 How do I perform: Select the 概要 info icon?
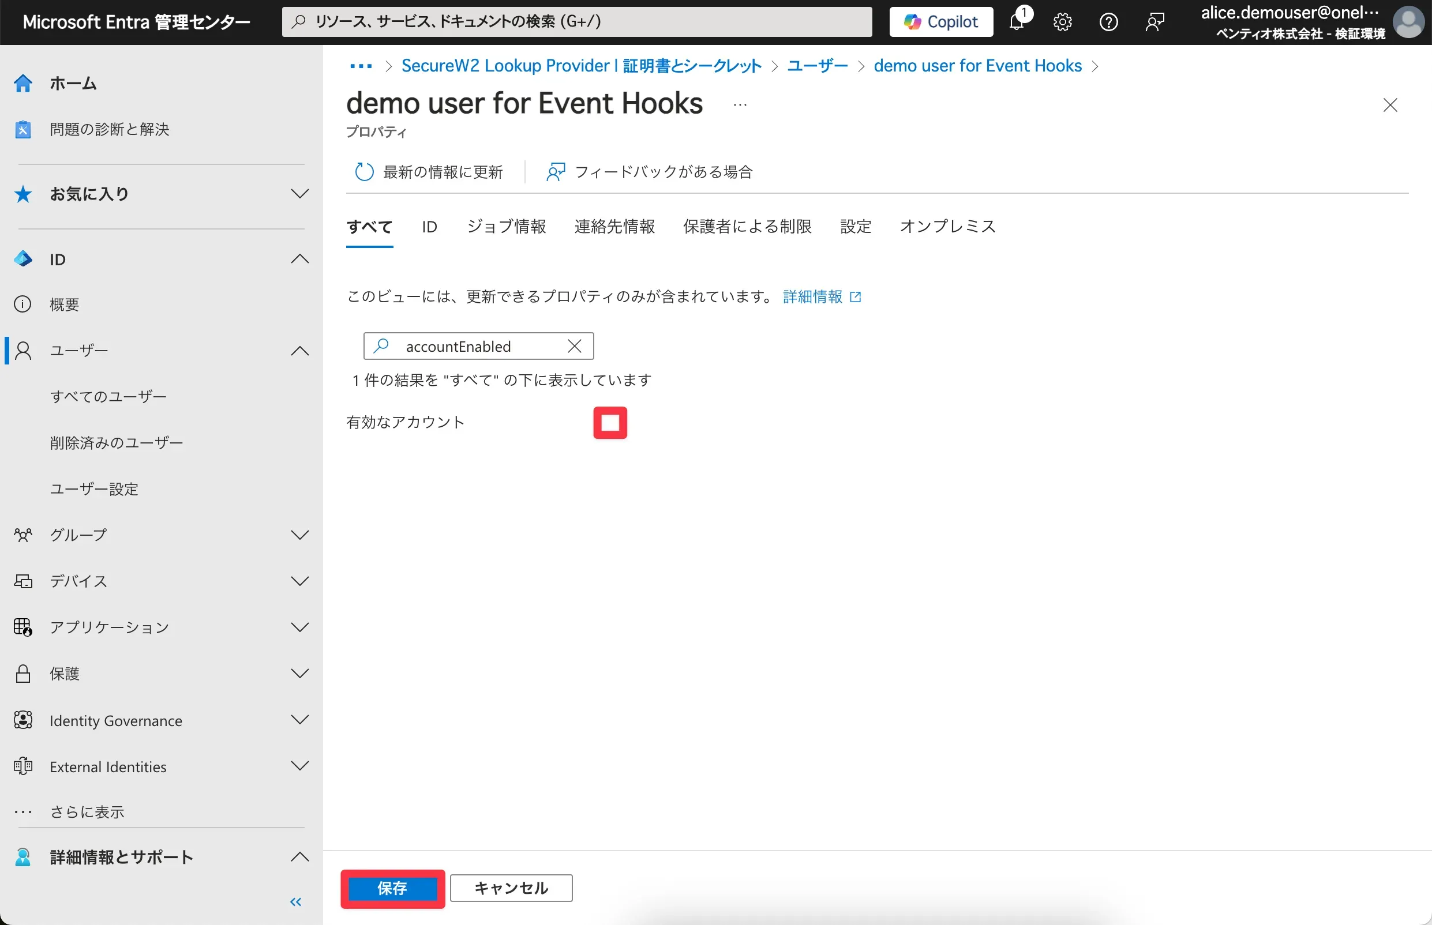pos(23,304)
